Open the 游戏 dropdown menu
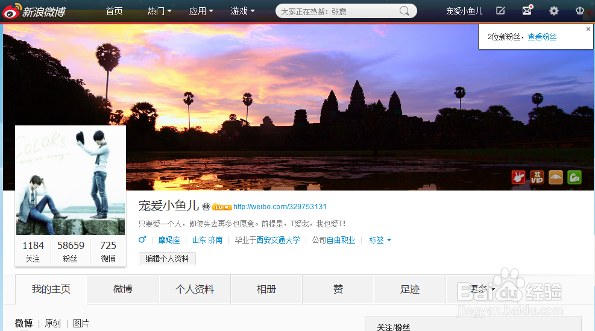This screenshot has height=331, width=595. 243,11
